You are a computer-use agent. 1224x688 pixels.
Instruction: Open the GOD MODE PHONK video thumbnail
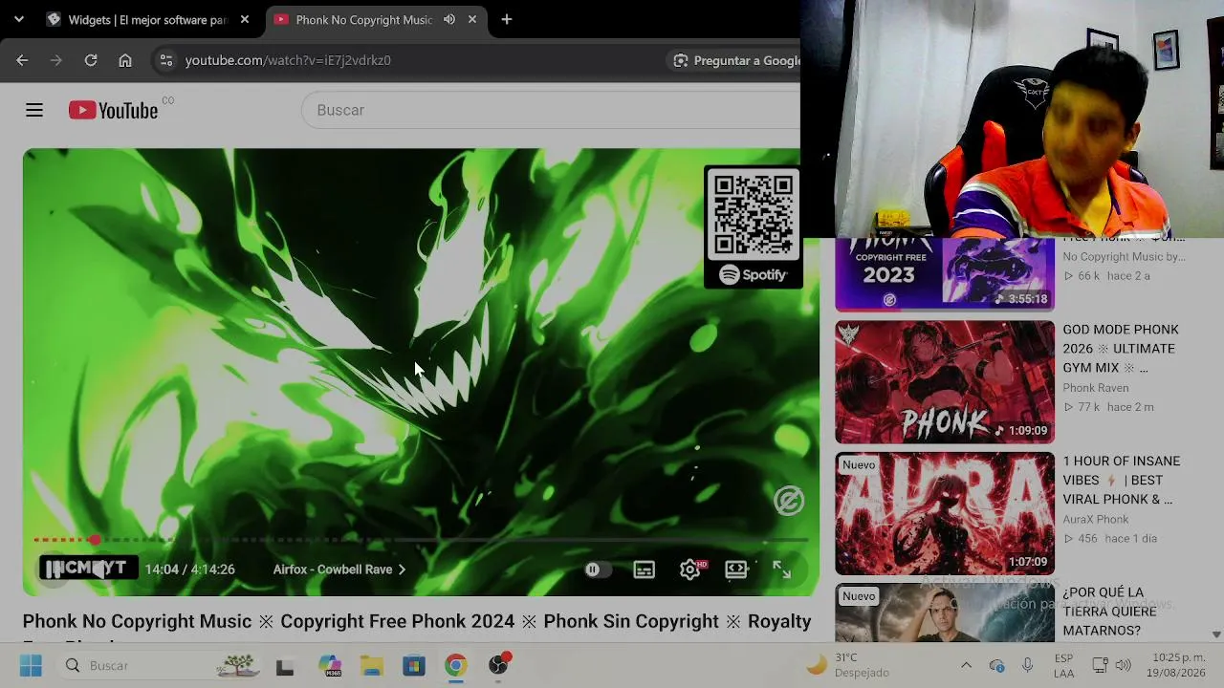[945, 382]
